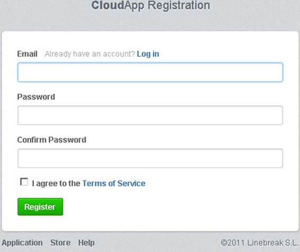This screenshot has height=252, width=300.
Task: Click into the Password input field
Action: pos(150,115)
